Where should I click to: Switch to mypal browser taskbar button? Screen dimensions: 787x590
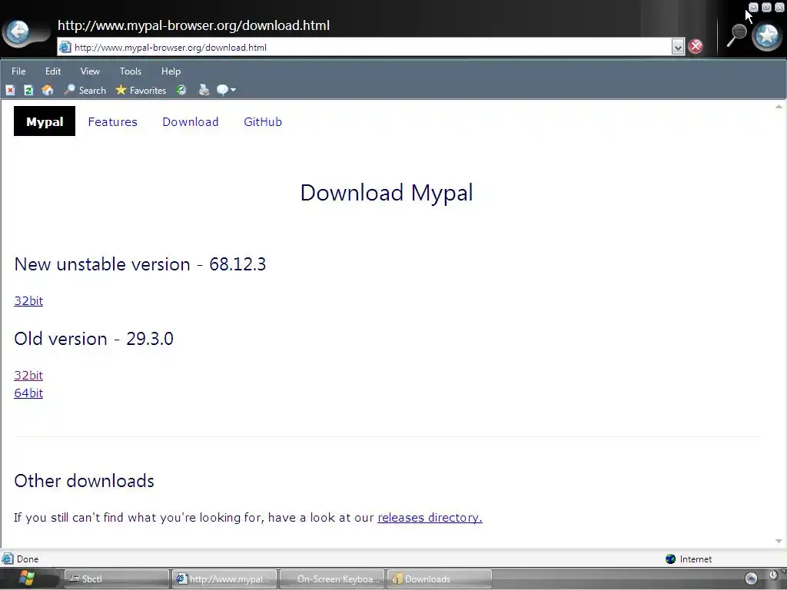(224, 579)
